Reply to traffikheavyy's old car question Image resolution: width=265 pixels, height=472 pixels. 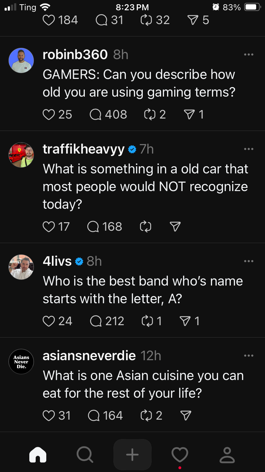click(x=93, y=227)
